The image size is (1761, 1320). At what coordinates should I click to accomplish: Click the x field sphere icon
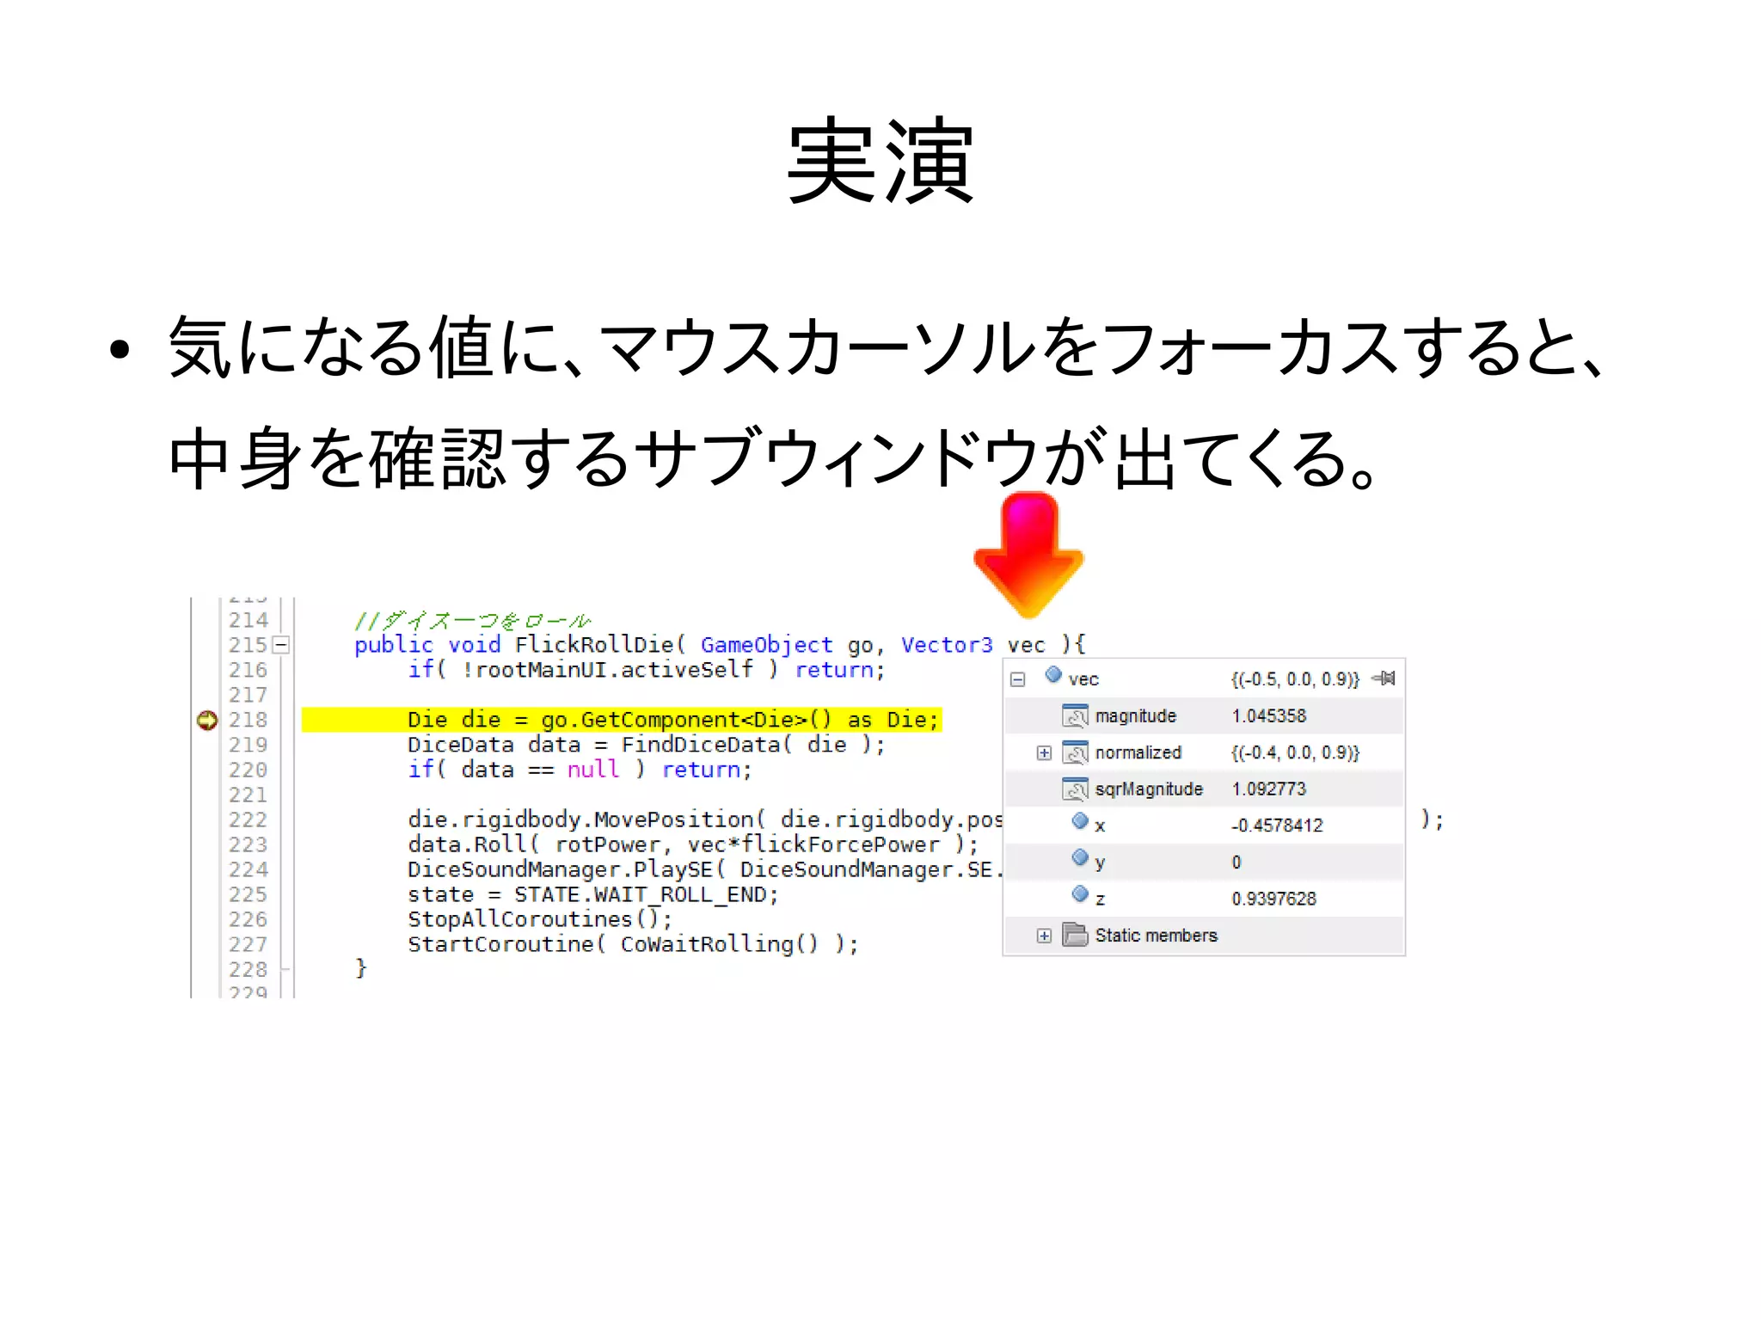tap(1080, 821)
